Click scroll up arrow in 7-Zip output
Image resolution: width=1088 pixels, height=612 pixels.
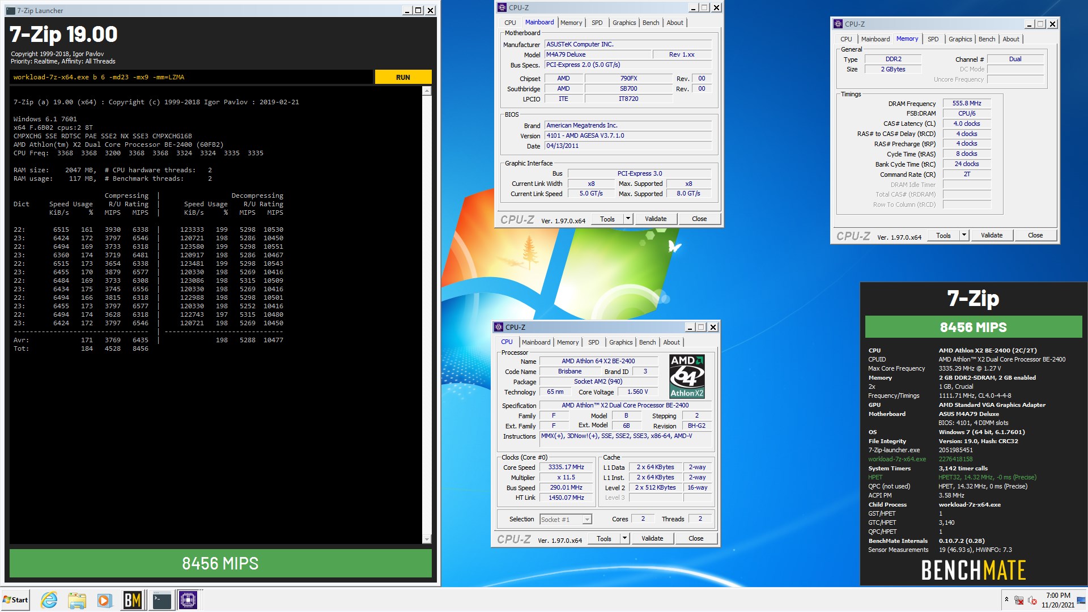coord(427,91)
